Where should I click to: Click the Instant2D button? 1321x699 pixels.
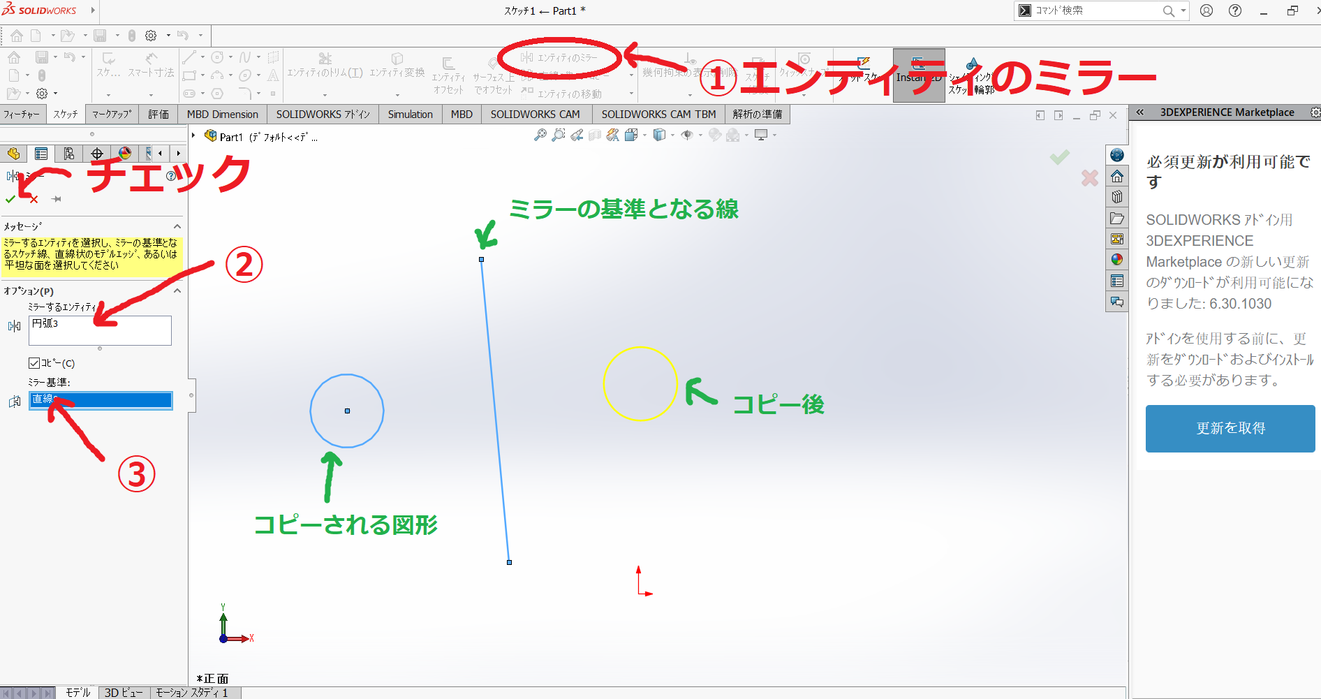[919, 75]
